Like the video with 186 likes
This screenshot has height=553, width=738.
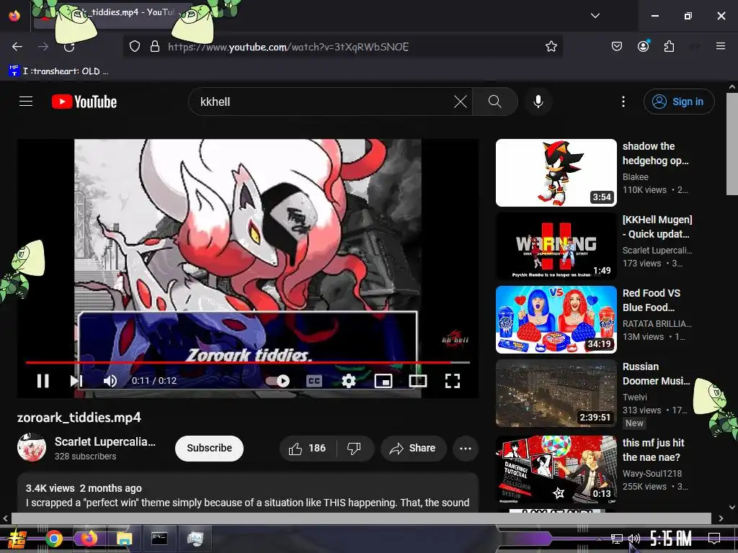[308, 448]
